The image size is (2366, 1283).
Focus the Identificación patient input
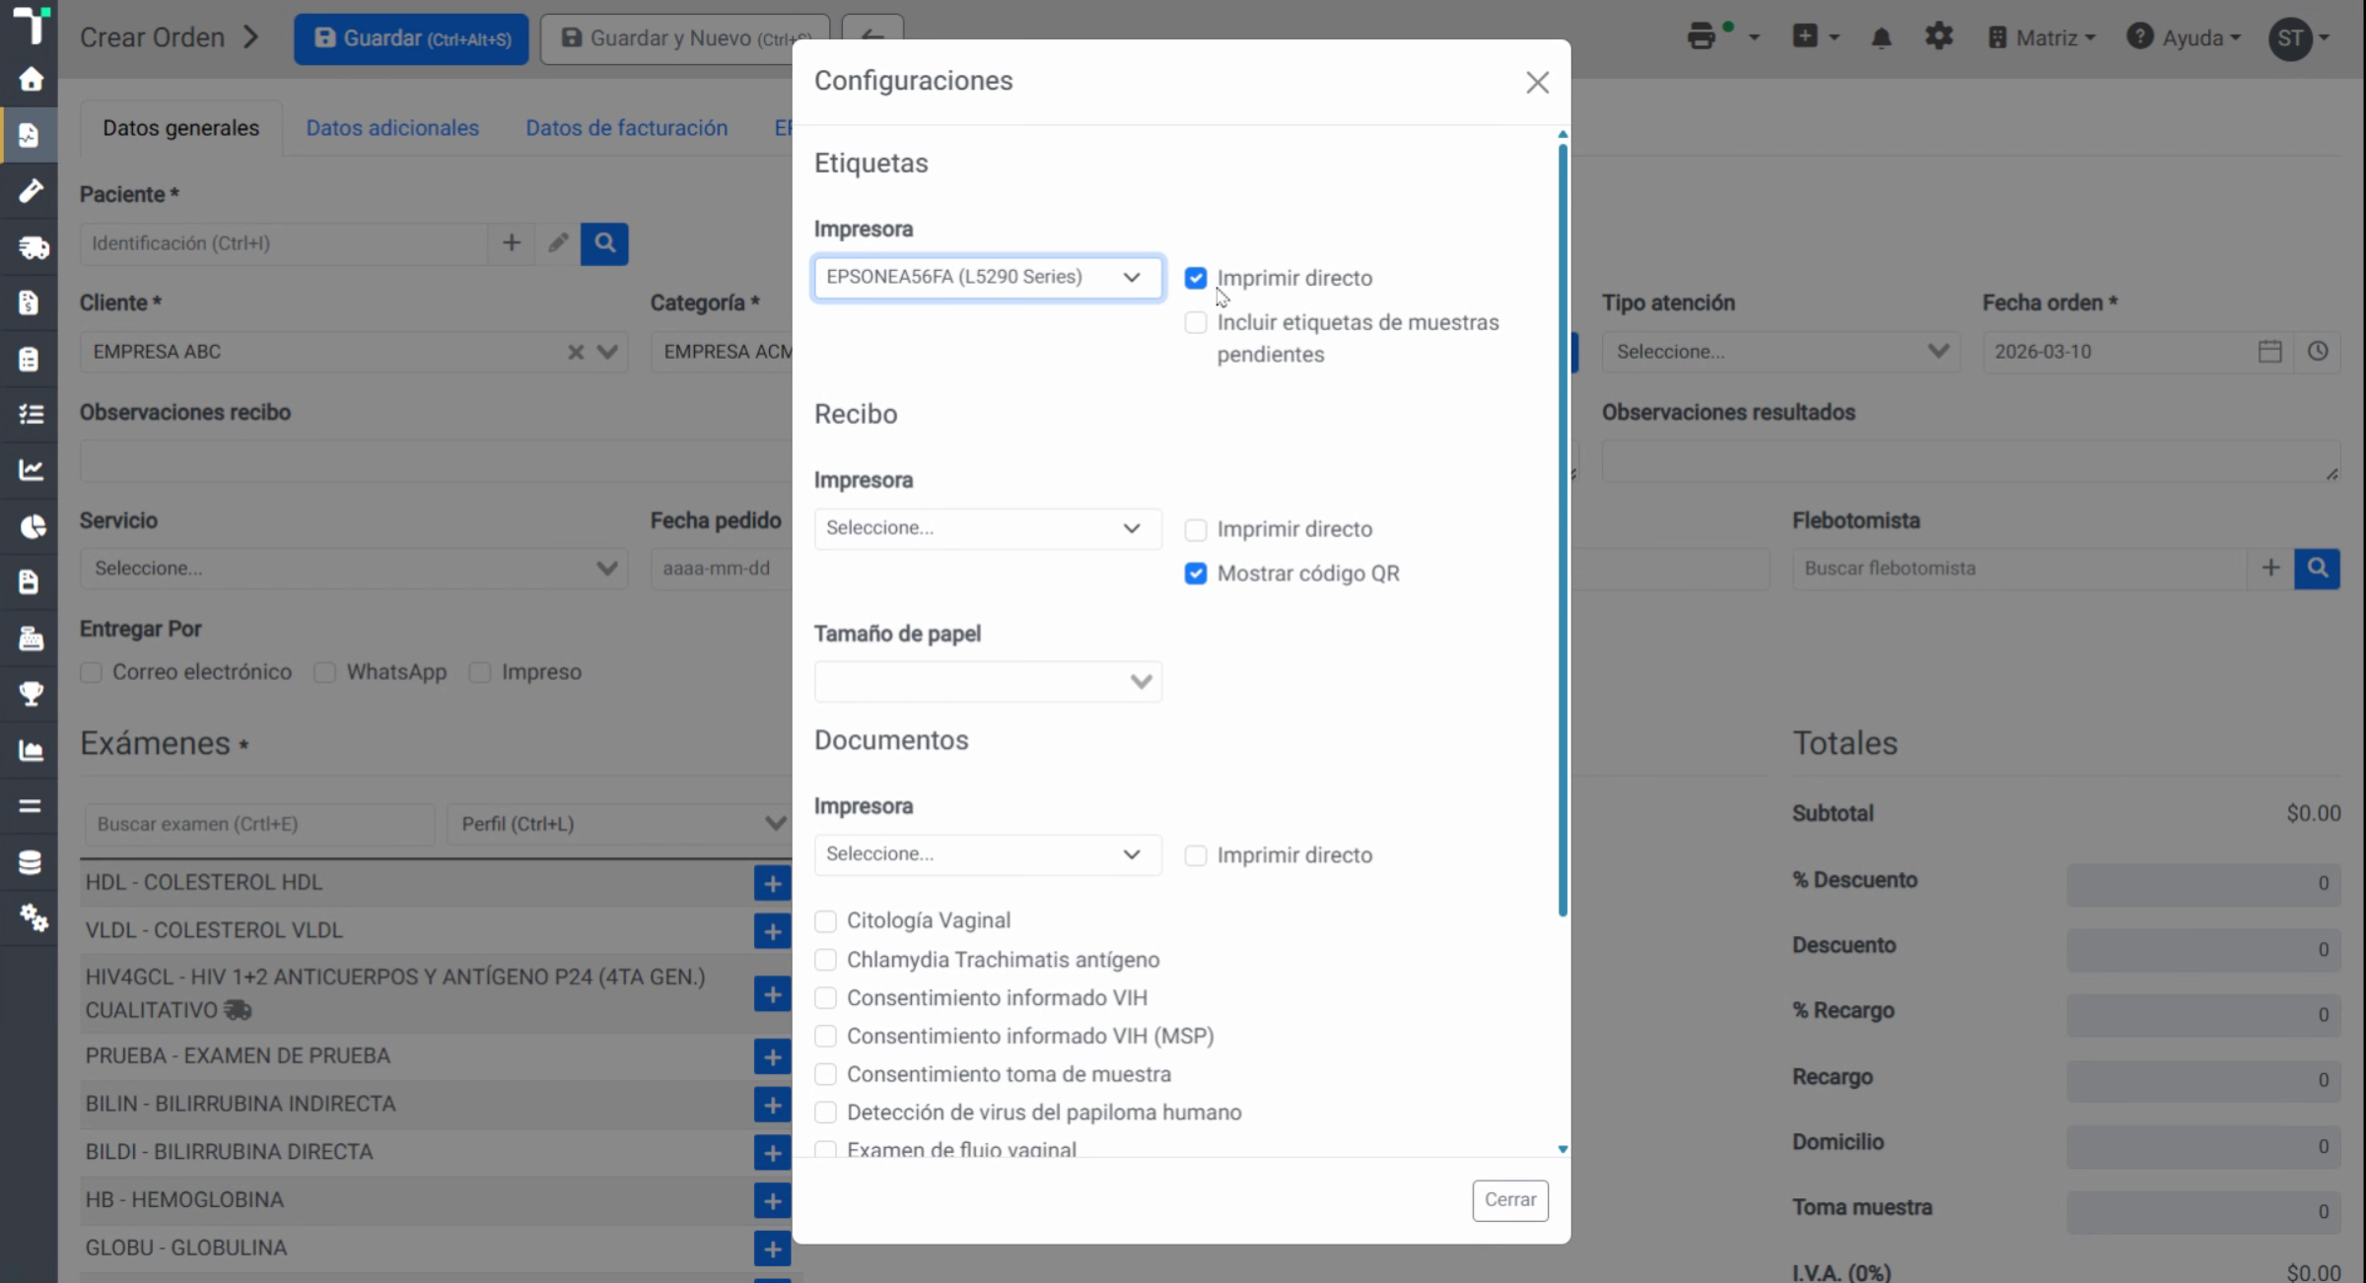point(284,243)
